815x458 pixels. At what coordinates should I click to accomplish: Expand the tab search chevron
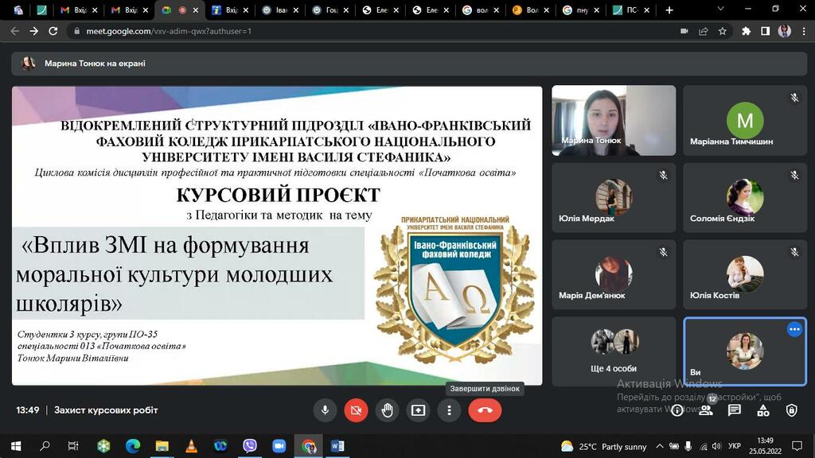click(720, 10)
